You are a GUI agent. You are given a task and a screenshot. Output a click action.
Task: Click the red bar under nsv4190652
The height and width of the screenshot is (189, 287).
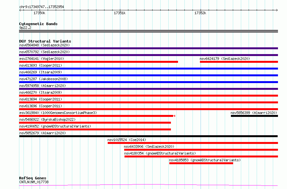[95, 129]
